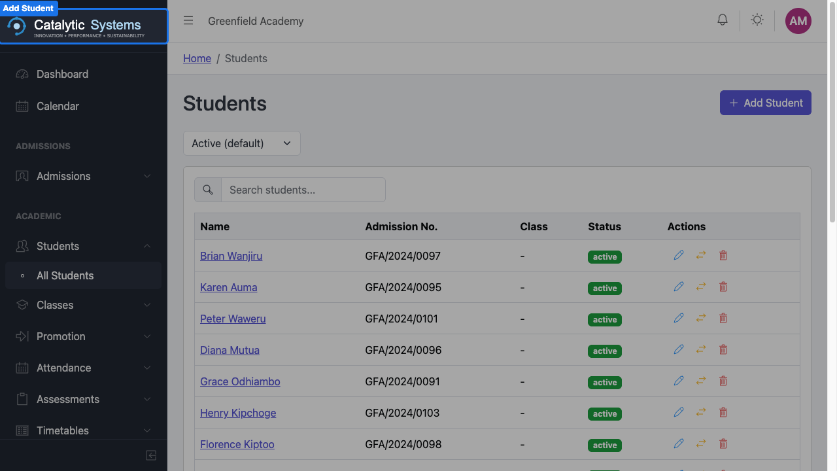Edit Peter Waweru with pencil icon
This screenshot has height=471, width=837.
click(679, 318)
